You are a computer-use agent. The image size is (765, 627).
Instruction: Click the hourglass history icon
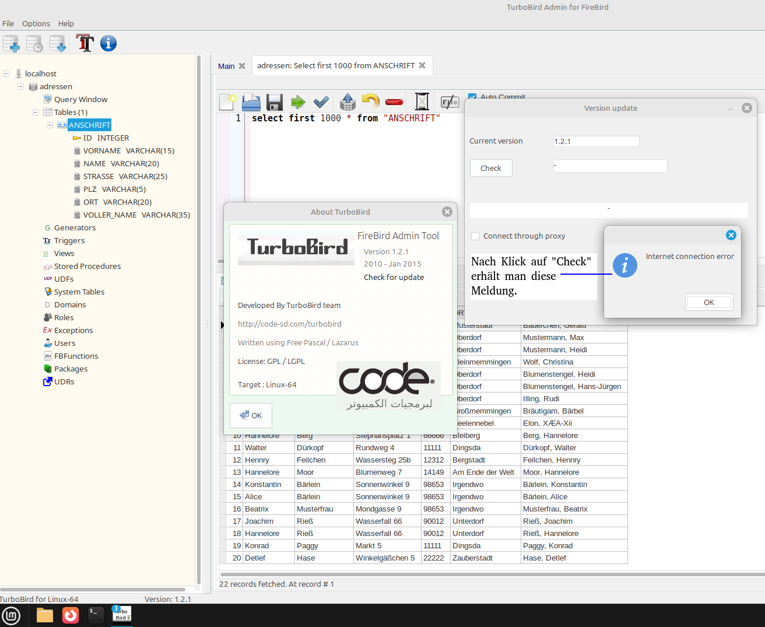point(422,102)
